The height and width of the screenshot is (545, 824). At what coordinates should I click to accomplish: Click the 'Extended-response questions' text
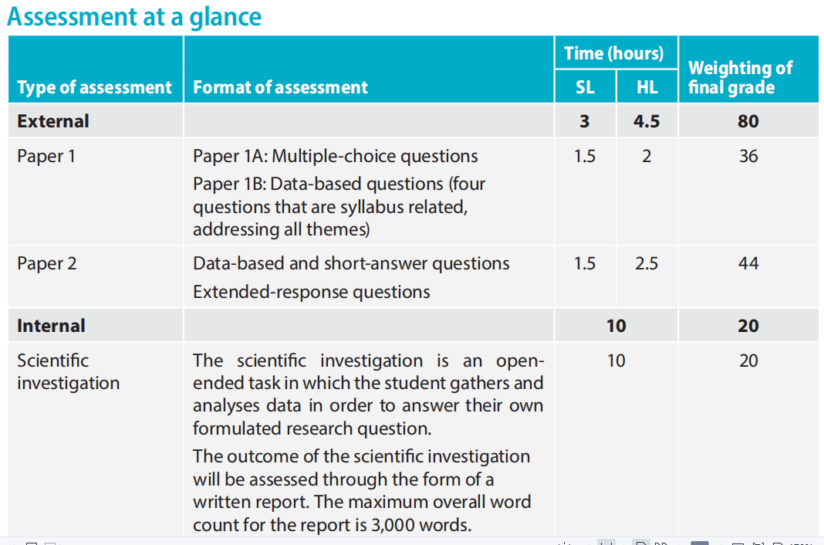[311, 292]
